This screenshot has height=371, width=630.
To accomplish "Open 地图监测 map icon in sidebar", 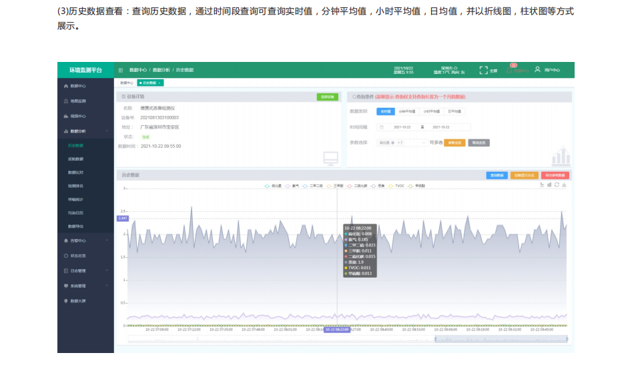I will point(66,101).
